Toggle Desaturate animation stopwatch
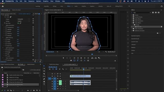164x92 pixels. click(x=6, y=50)
